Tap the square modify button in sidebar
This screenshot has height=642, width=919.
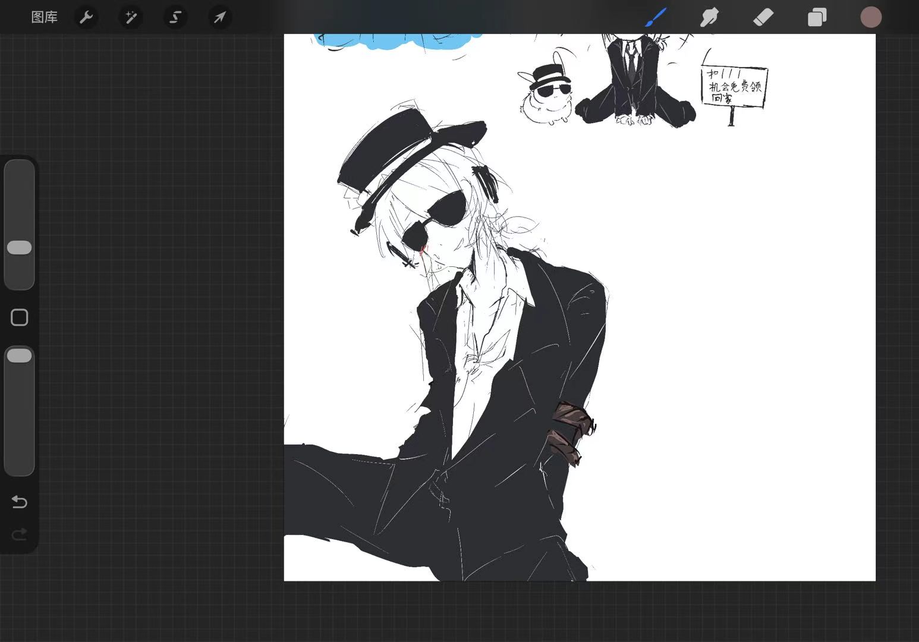click(x=19, y=317)
